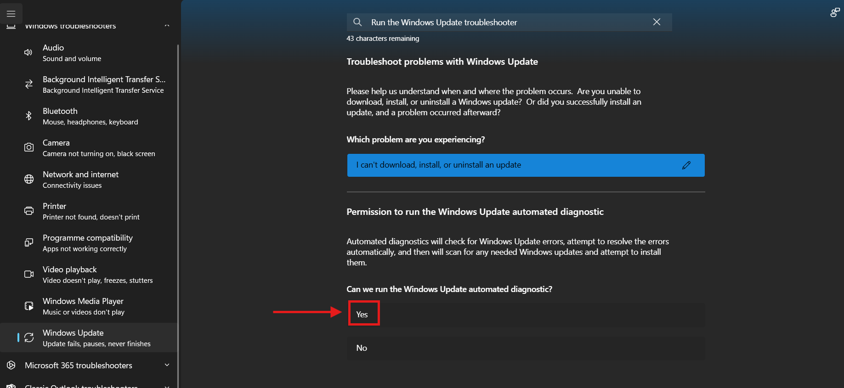The image size is (844, 388).
Task: Open the Network and internet troubleshooter
Action: coord(89,180)
